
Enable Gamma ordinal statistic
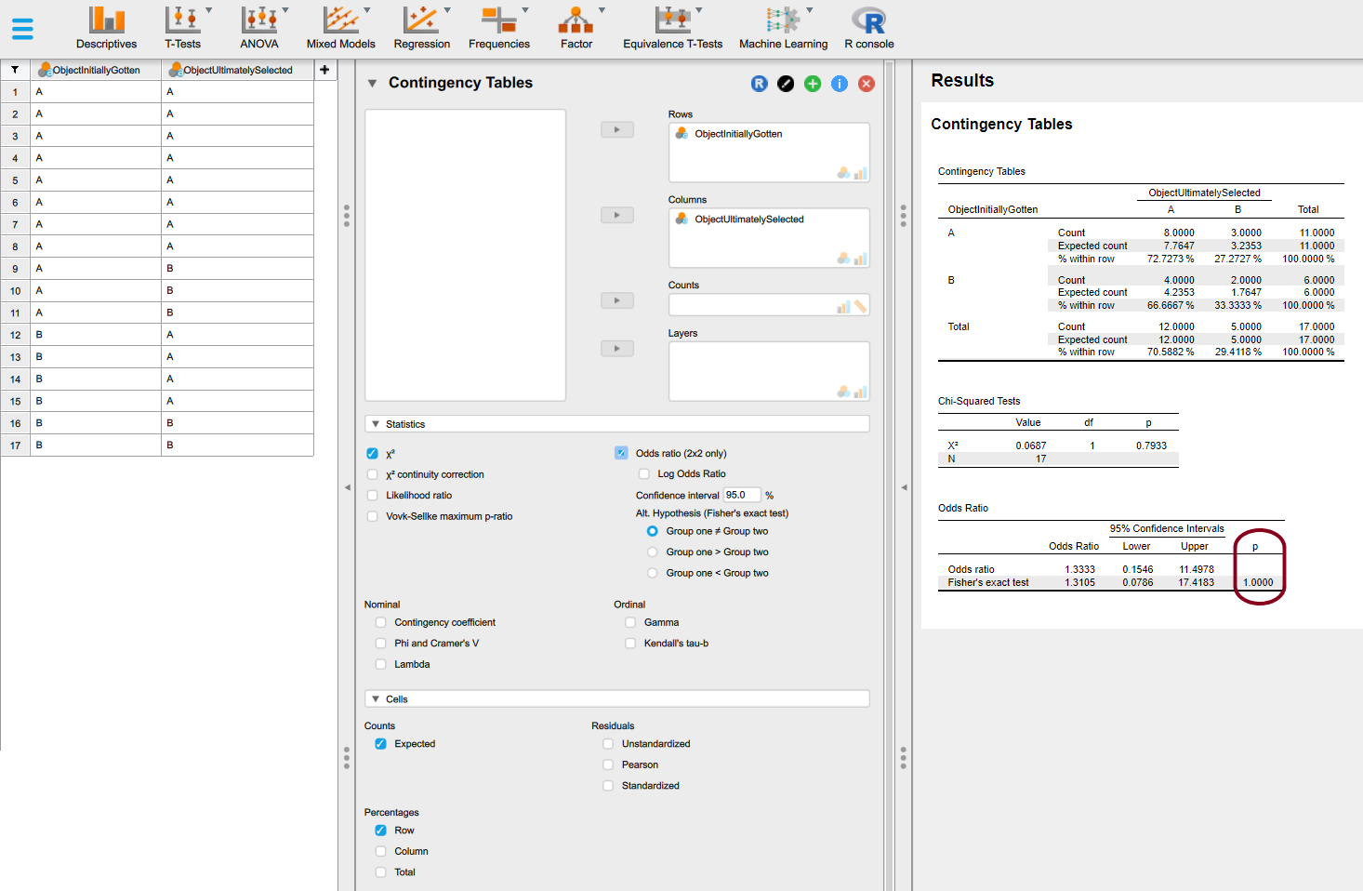point(631,622)
